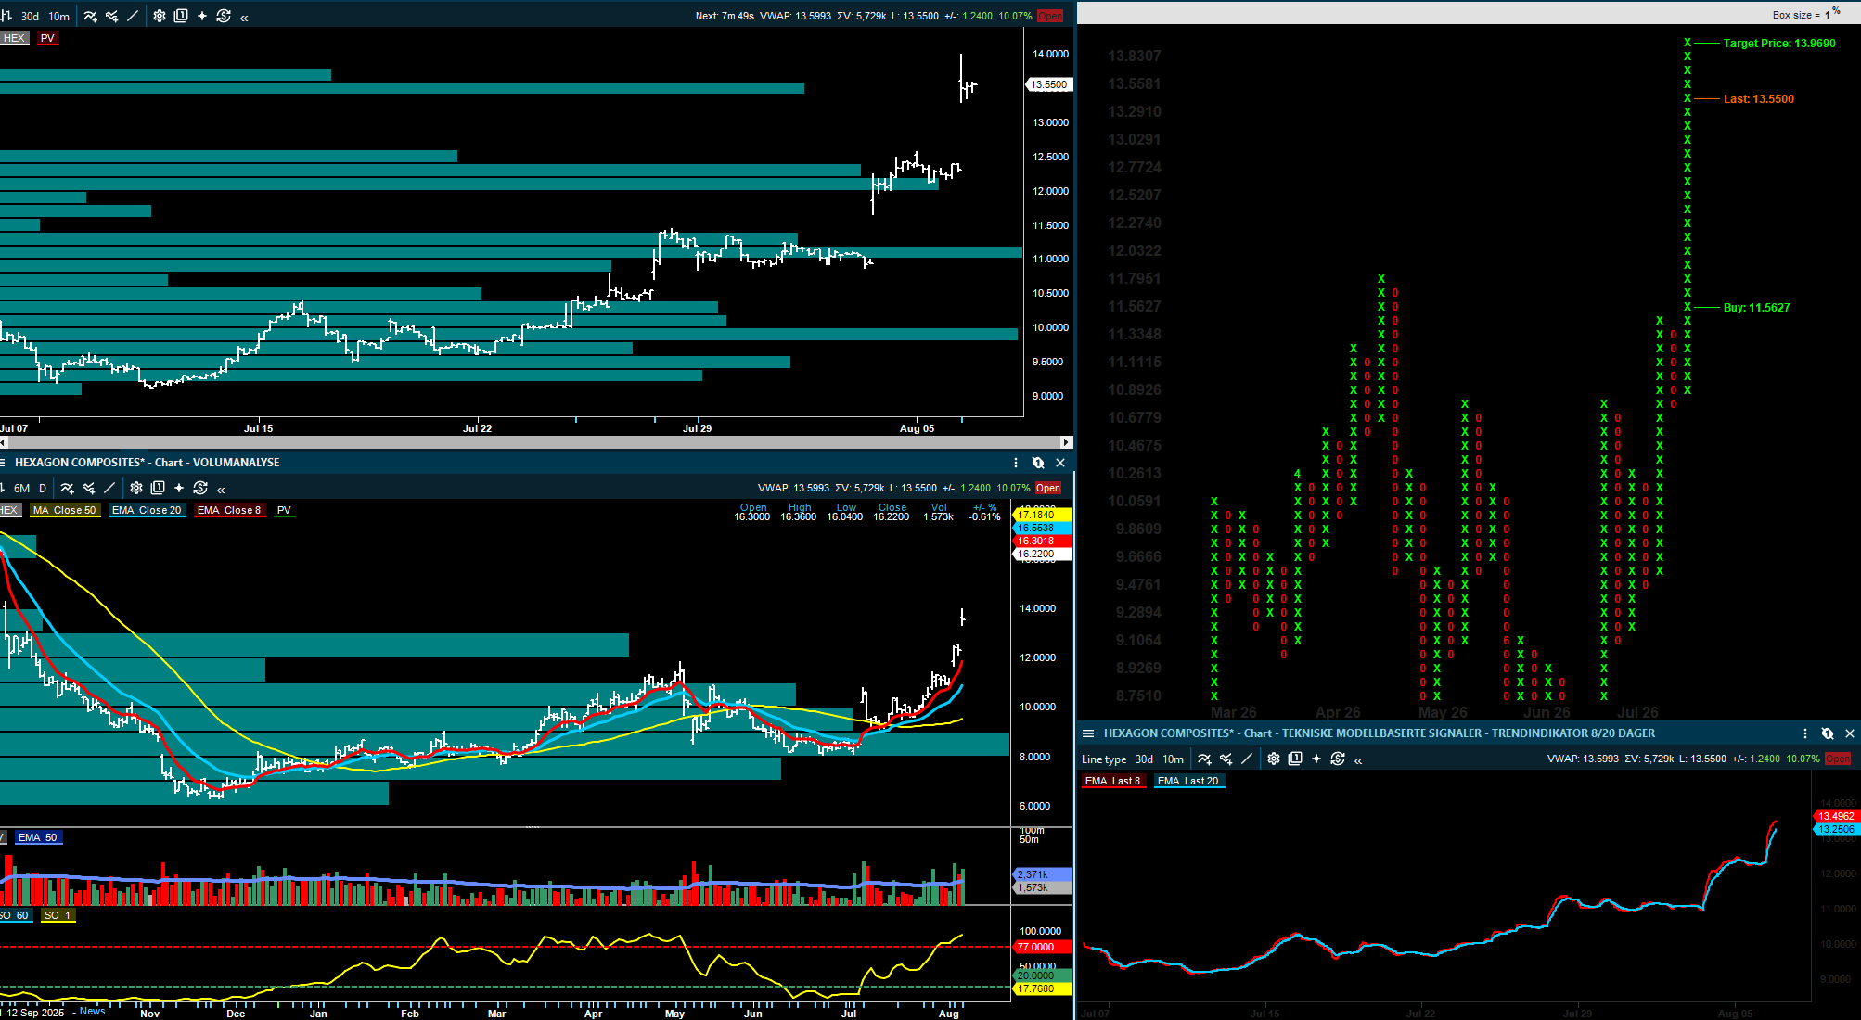Toggle the HEX legend tag in top chart
This screenshot has height=1020, width=1861.
tap(14, 38)
